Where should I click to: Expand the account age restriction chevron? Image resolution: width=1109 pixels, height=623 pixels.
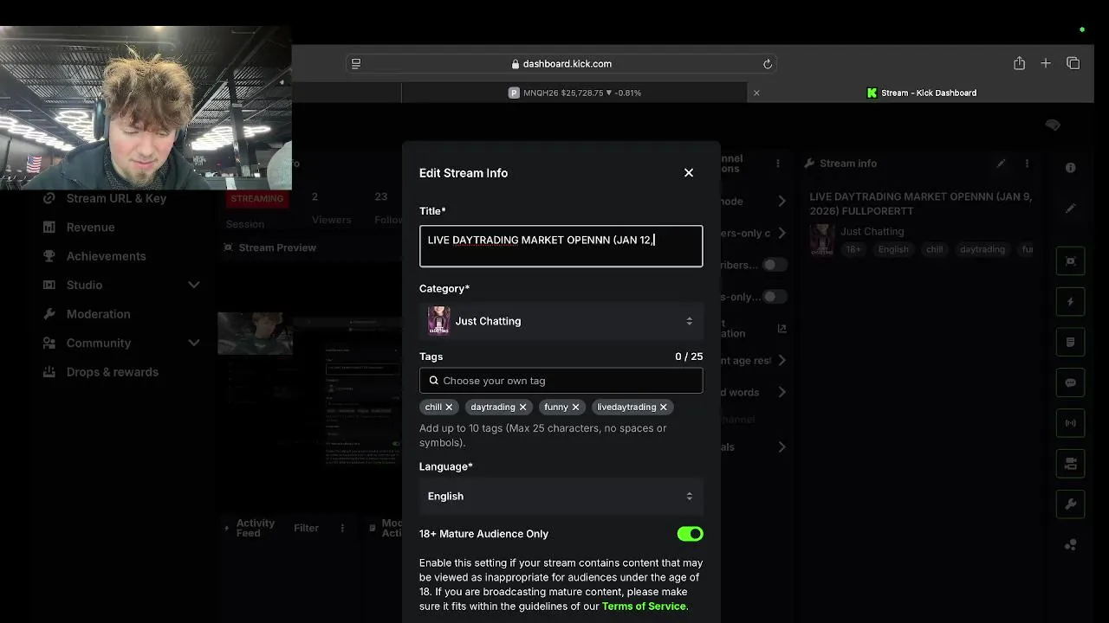[781, 360]
